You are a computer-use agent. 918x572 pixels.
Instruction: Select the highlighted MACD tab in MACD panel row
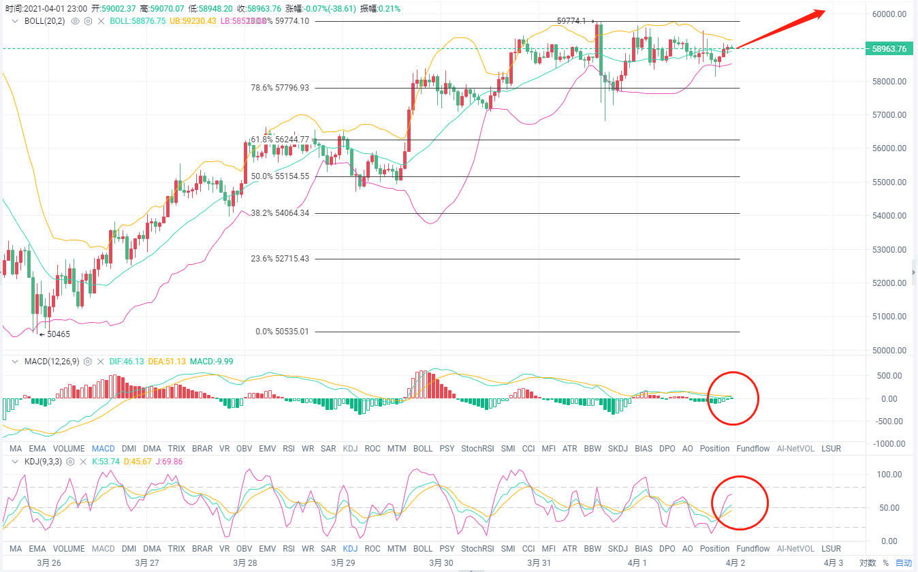coord(104,449)
